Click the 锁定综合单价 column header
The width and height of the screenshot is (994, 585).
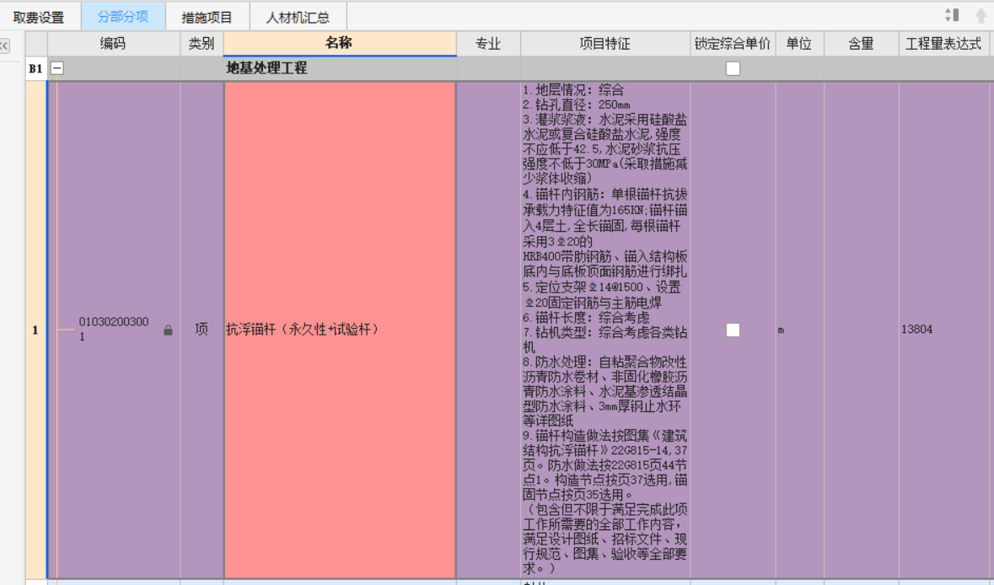click(733, 44)
